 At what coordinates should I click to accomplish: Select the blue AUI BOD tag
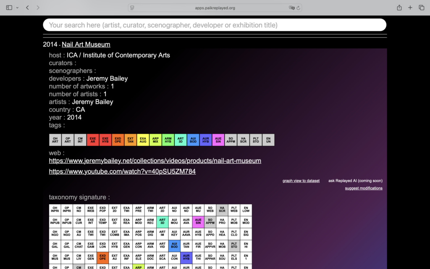tap(193, 140)
